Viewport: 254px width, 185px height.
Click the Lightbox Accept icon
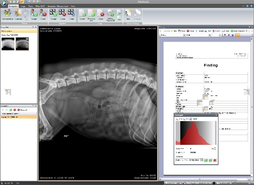[x=53, y=14]
